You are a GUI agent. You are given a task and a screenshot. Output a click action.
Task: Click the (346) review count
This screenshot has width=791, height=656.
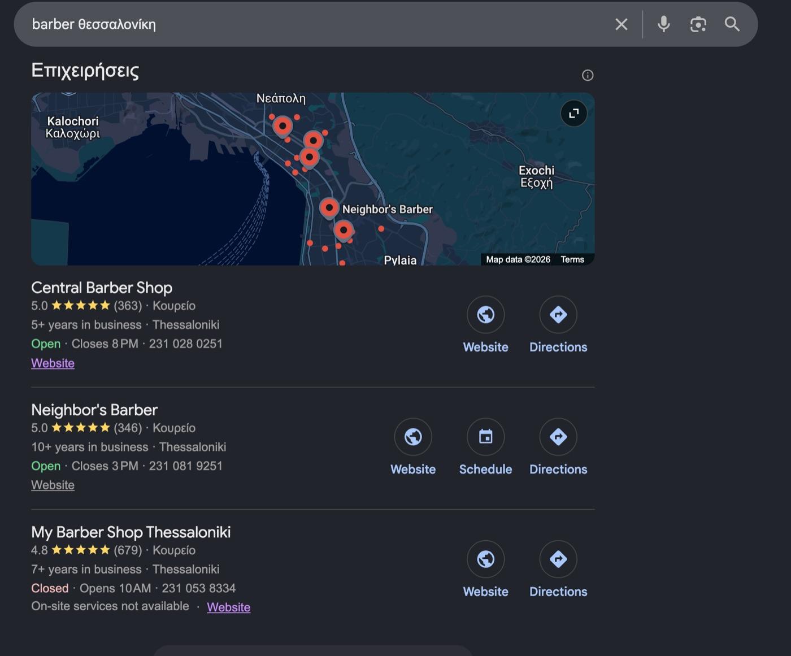pyautogui.click(x=128, y=428)
